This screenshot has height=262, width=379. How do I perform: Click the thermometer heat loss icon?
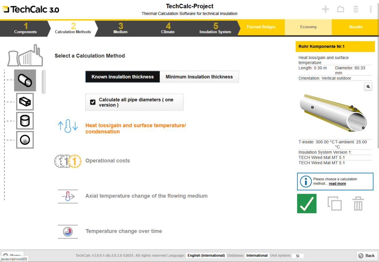(x=68, y=126)
